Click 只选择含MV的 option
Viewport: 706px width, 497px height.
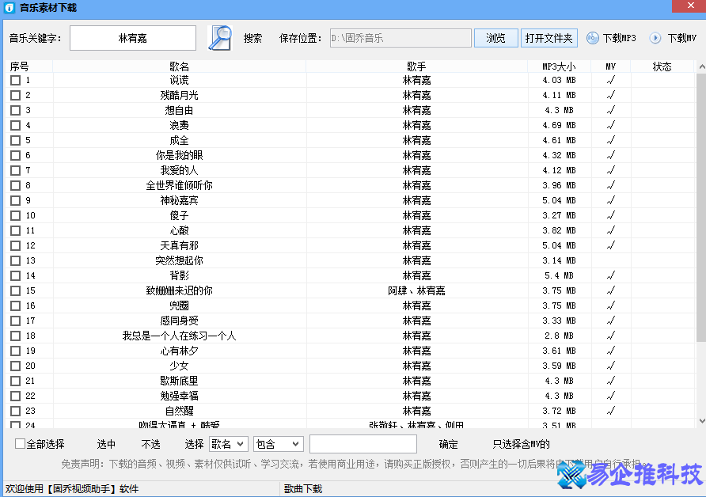click(519, 444)
